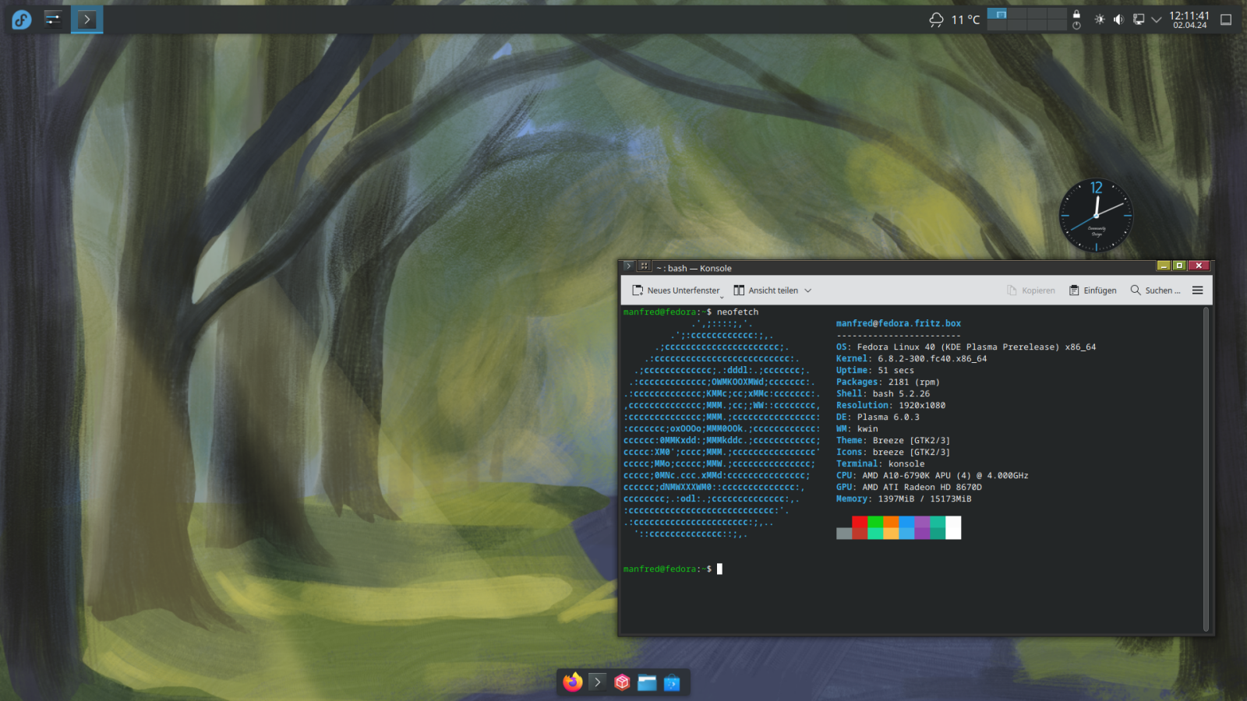Click the red package box dock icon
The width and height of the screenshot is (1247, 701).
click(622, 682)
